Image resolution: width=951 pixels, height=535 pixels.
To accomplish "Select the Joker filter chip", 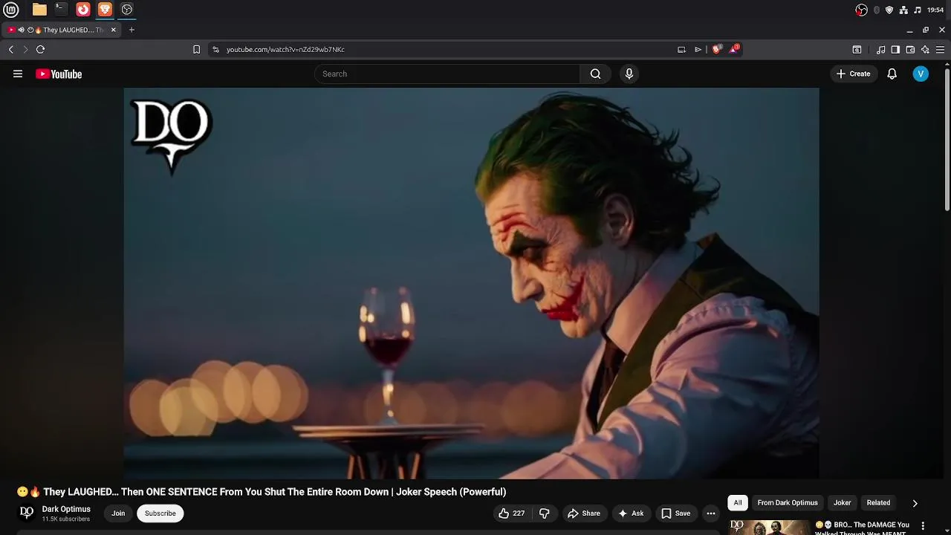I will coord(842,503).
